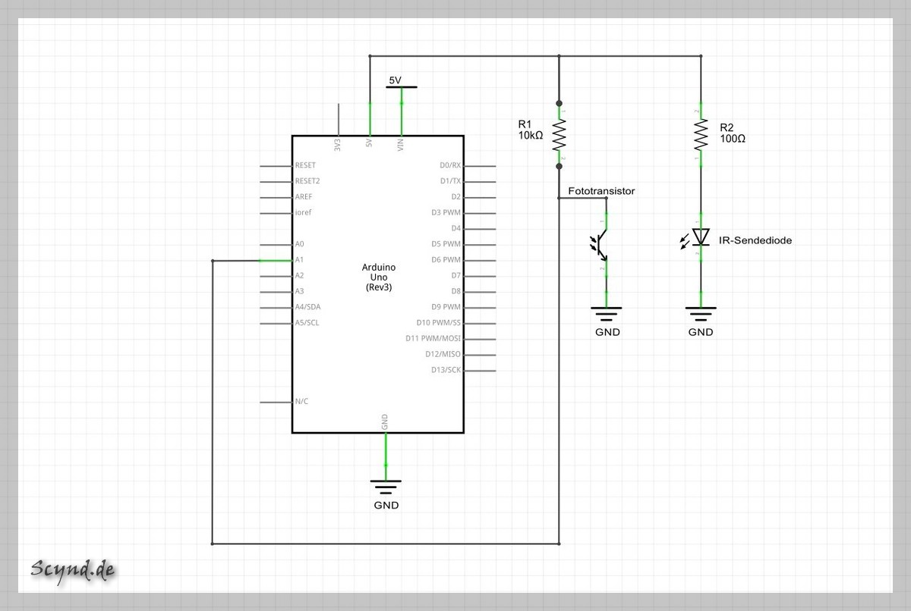The width and height of the screenshot is (911, 611).
Task: Click the RESET pin label
Action: [x=304, y=165]
